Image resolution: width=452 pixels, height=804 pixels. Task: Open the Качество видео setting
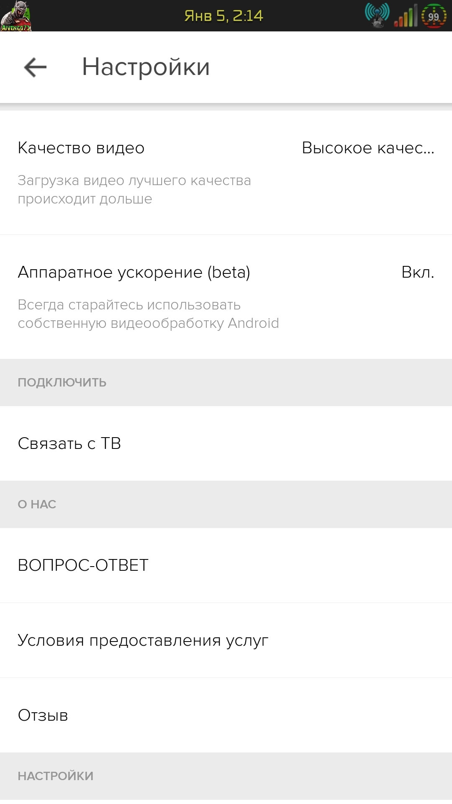(x=81, y=148)
